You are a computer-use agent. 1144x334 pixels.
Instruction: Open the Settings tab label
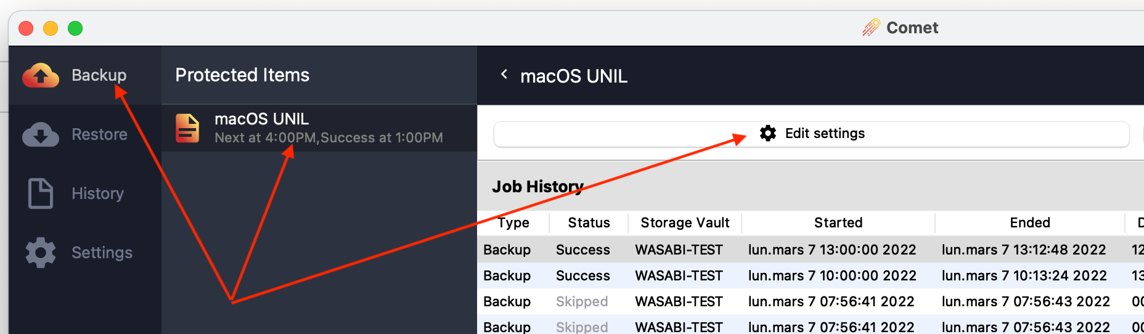(102, 253)
